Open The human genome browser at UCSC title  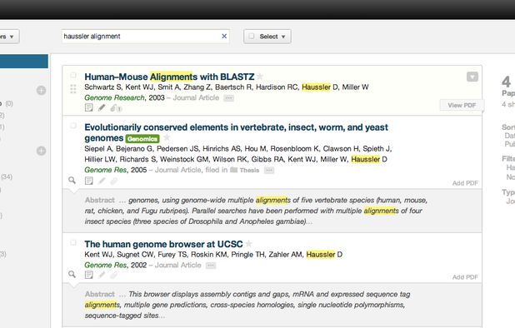pyautogui.click(x=163, y=244)
